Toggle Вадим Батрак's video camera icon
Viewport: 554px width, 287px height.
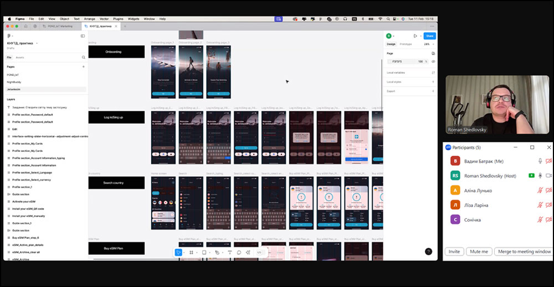pyautogui.click(x=548, y=161)
